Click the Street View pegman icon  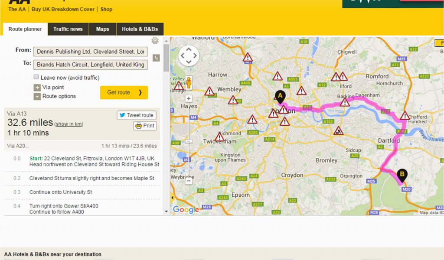pos(189,83)
